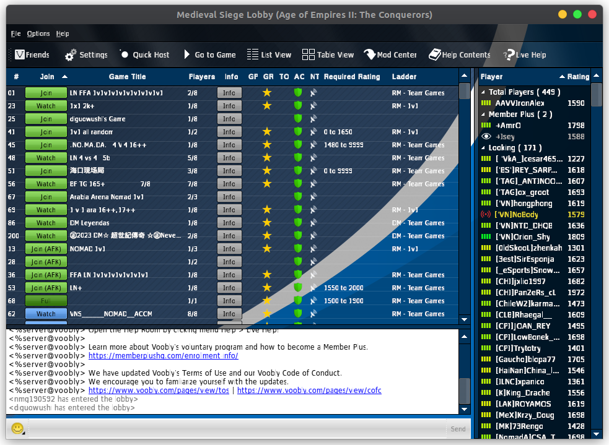Image resolution: width=609 pixels, height=445 pixels.
Task: Open the File menu
Action: click(x=15, y=33)
